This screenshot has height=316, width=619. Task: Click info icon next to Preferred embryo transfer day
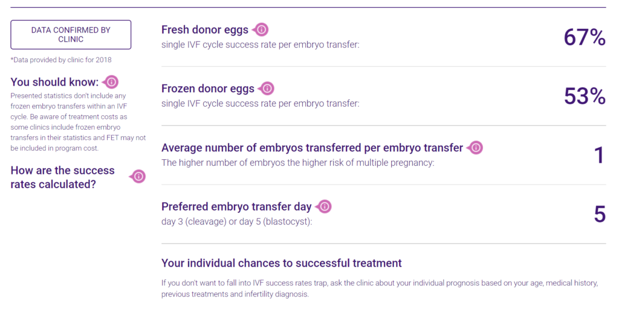tap(324, 206)
